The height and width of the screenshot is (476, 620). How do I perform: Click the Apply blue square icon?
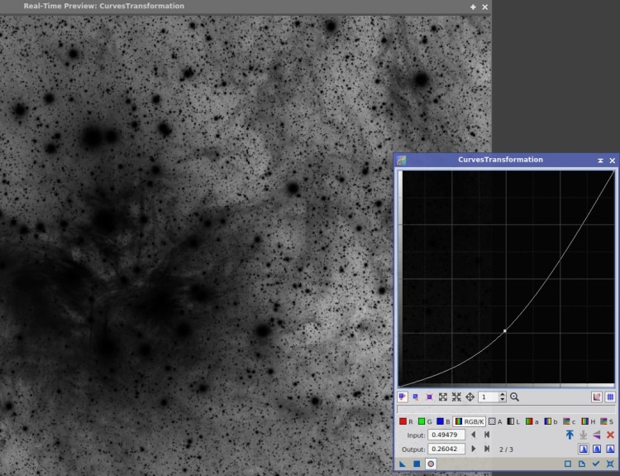[417, 464]
